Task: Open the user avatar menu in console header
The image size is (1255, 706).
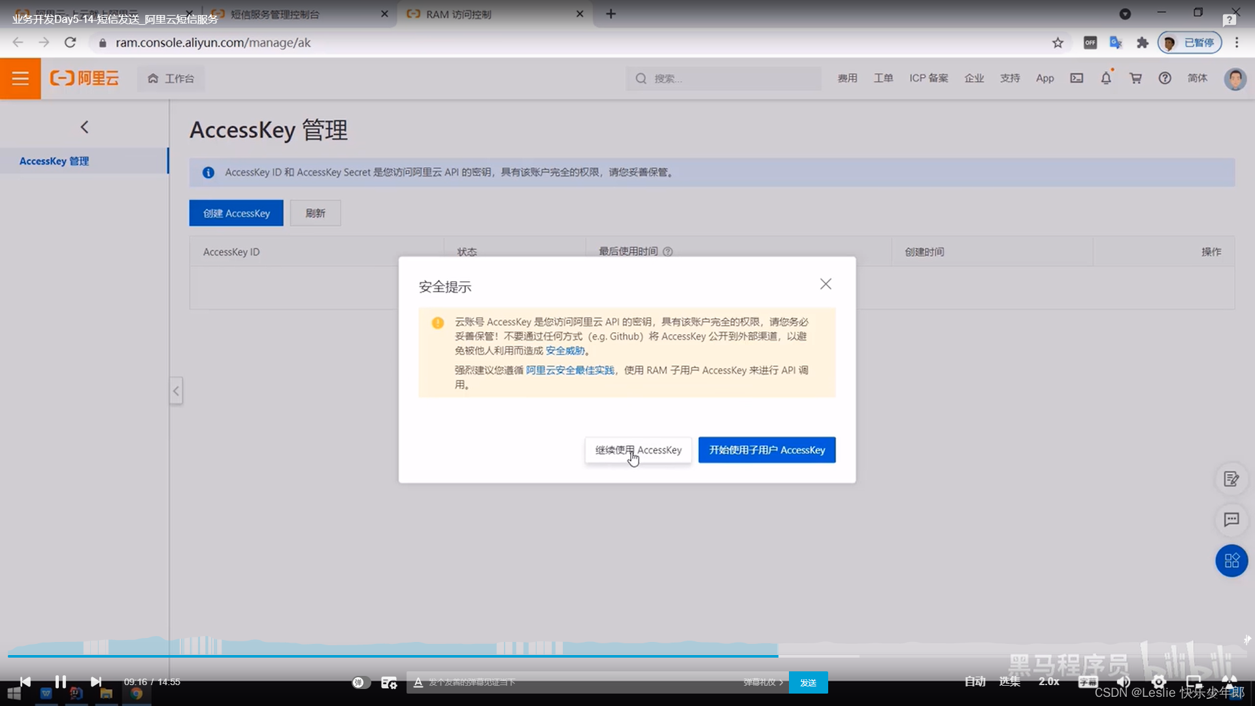Action: [1235, 78]
